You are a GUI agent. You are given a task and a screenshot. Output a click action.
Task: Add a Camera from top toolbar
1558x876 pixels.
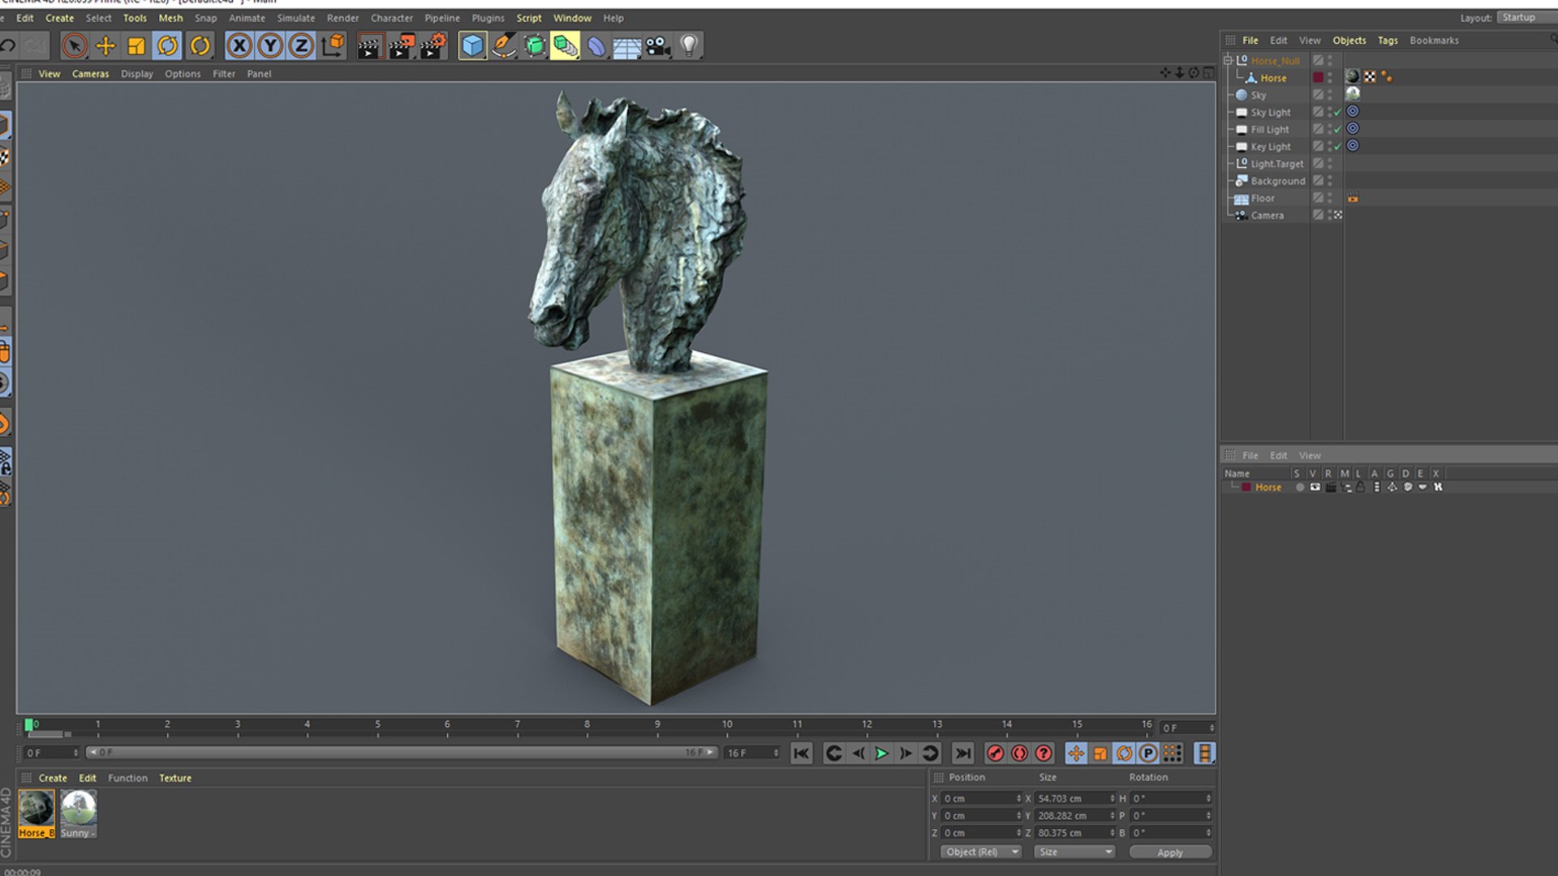(x=658, y=46)
